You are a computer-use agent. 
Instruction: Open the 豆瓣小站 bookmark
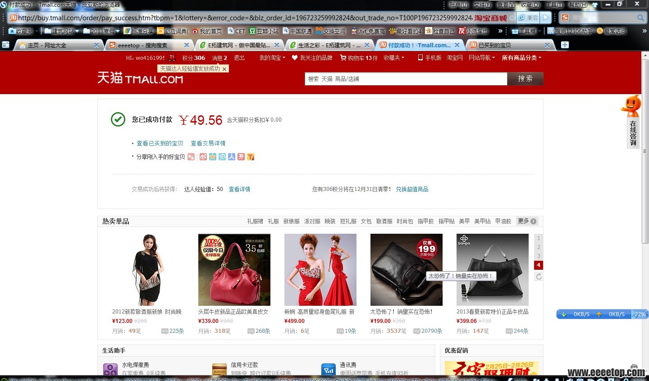click(264, 31)
